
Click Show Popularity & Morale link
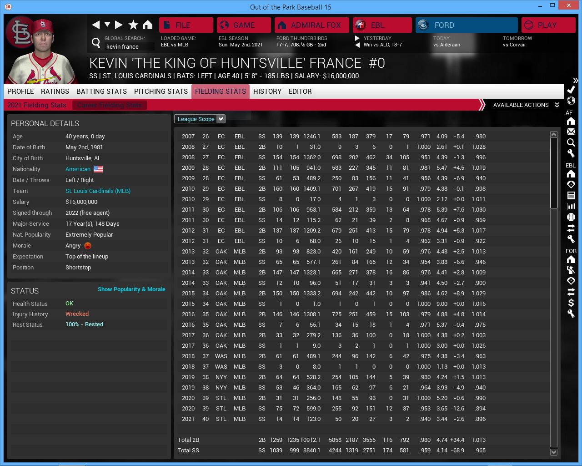pos(131,289)
